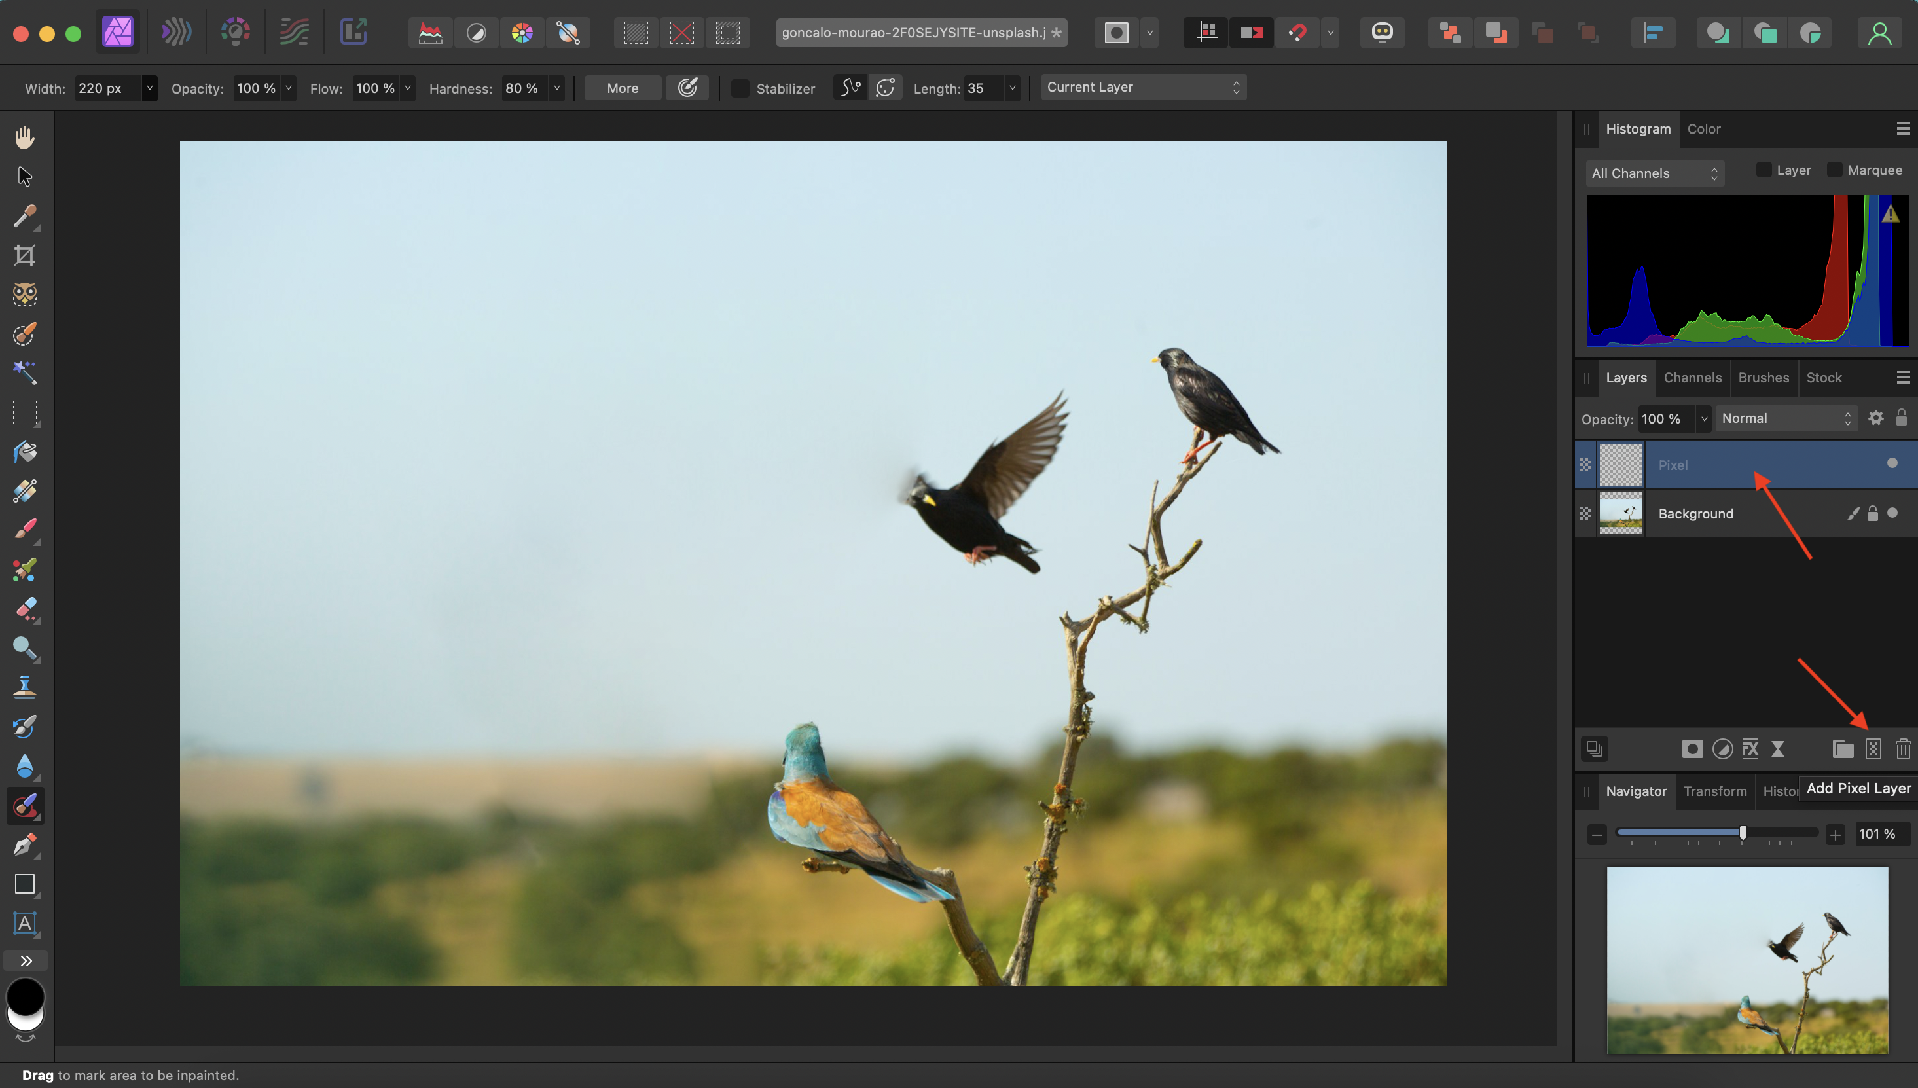Open the Color panel tab
This screenshot has width=1918, height=1088.
pyautogui.click(x=1703, y=128)
